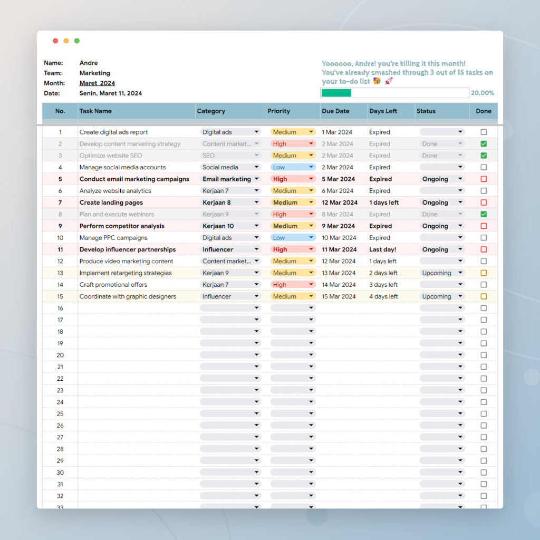This screenshot has height=540, width=540.
Task: Click the Due Date column header
Action: coord(335,111)
